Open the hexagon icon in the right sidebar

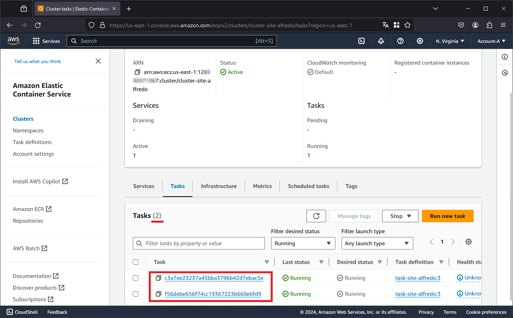[x=505, y=73]
